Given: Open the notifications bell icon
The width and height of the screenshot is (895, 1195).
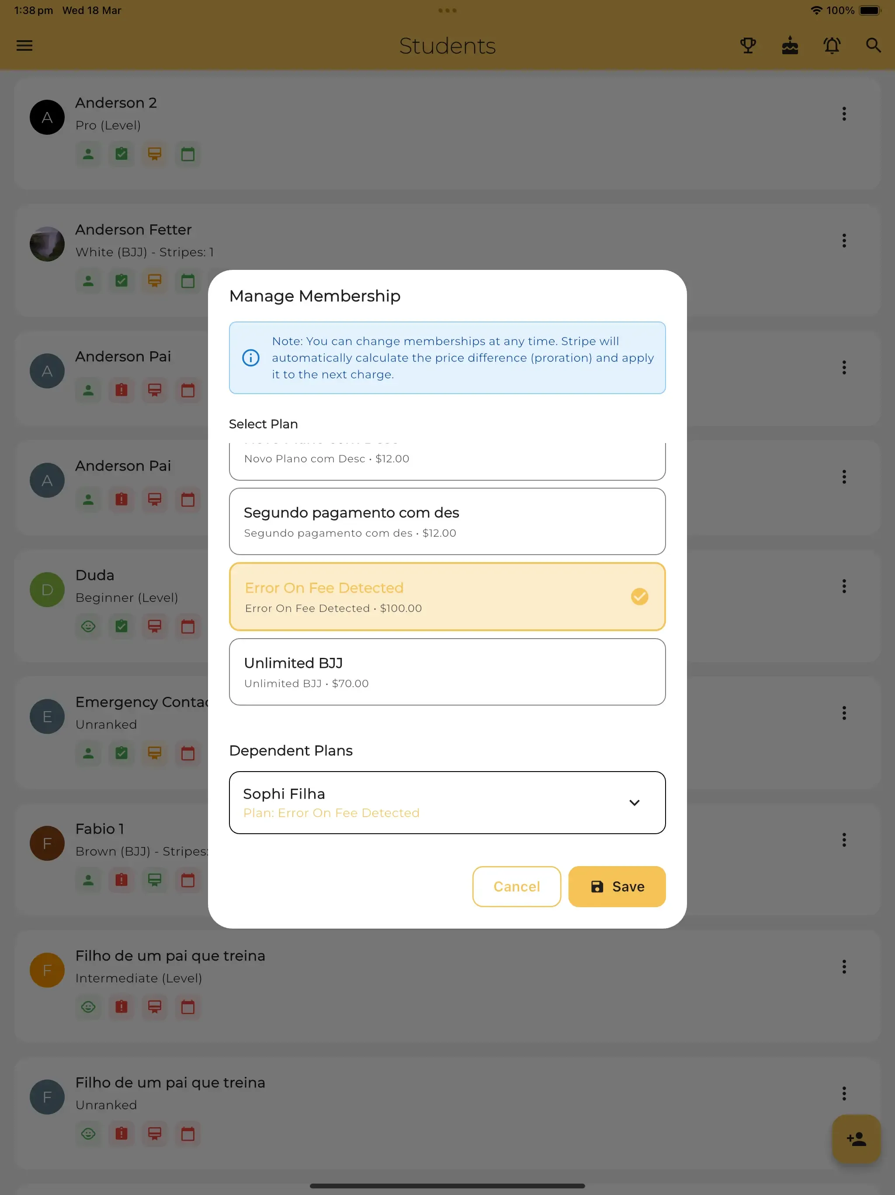Looking at the screenshot, I should (831, 46).
